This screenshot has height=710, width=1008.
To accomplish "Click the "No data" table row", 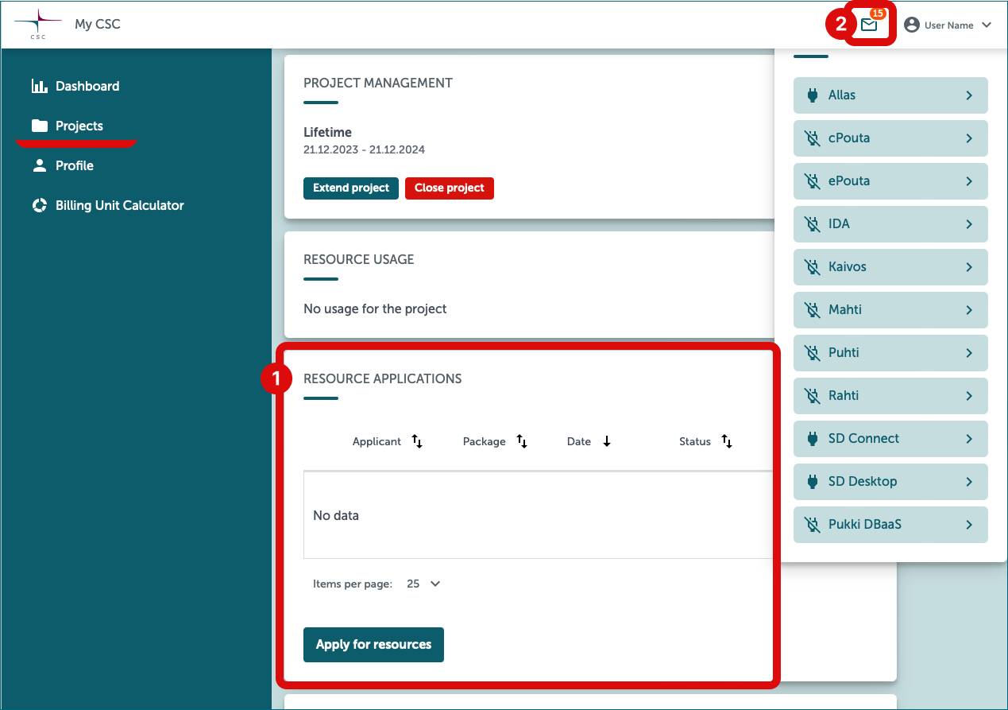I will tap(539, 515).
